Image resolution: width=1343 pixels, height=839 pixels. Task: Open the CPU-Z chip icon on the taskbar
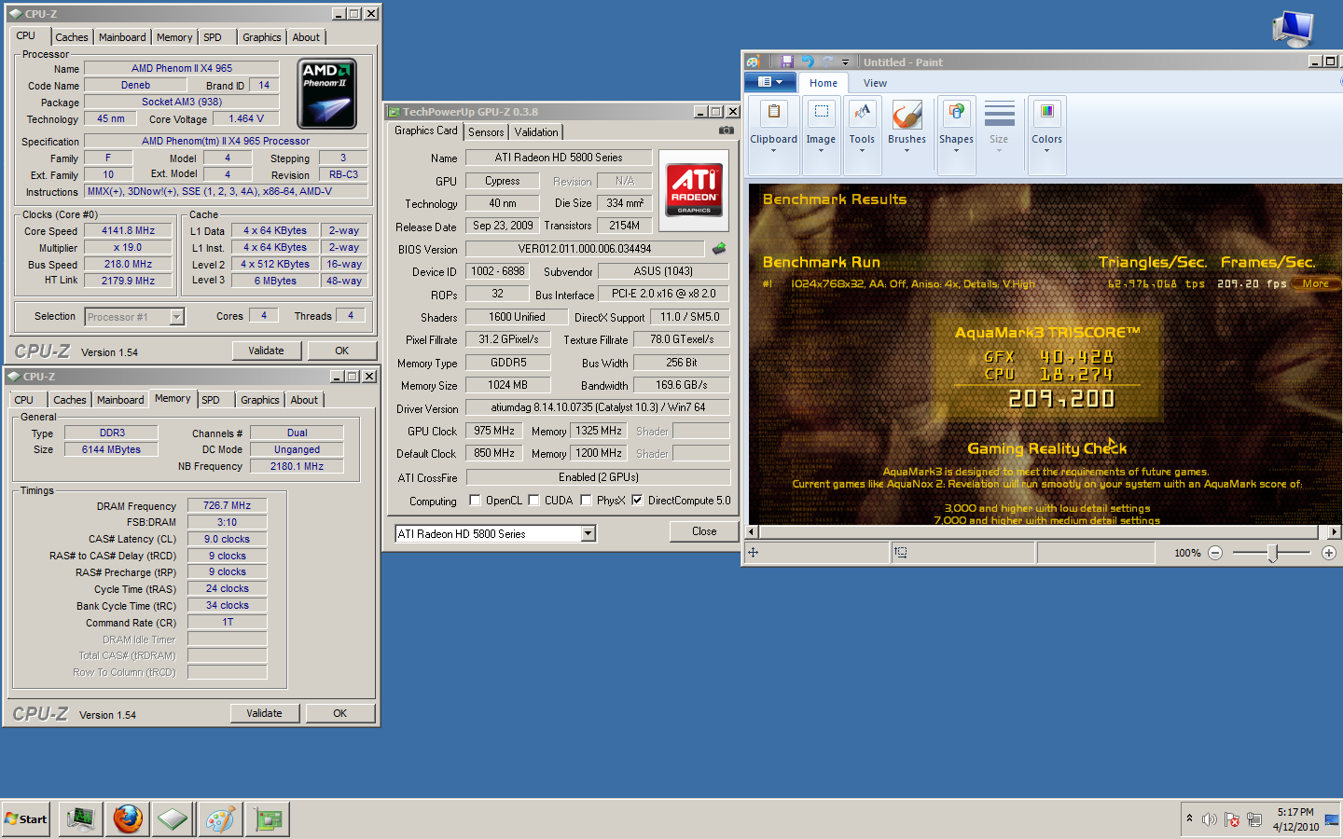[x=173, y=819]
